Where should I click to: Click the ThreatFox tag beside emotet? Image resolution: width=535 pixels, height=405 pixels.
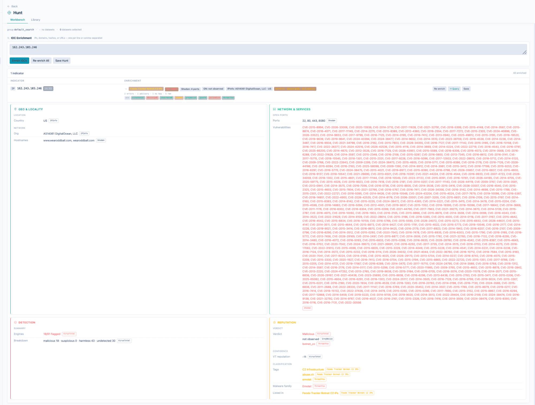click(x=320, y=379)
